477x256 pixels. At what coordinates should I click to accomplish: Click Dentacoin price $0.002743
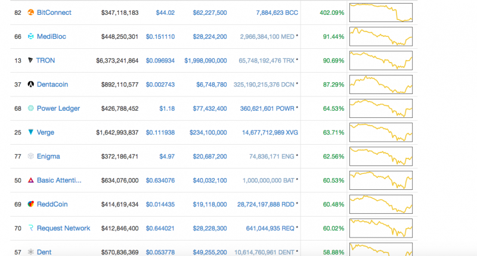tap(160, 85)
